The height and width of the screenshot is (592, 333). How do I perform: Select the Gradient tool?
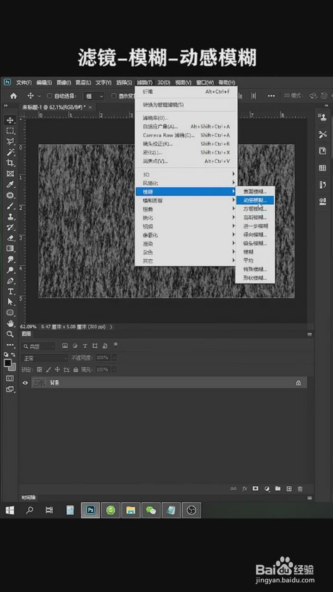tap(10, 248)
